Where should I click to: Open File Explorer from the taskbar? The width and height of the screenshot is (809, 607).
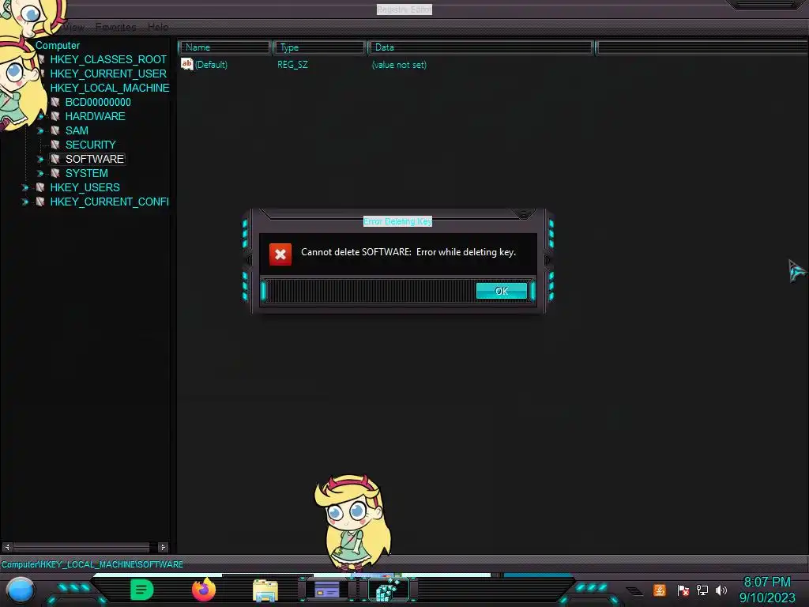click(x=265, y=590)
